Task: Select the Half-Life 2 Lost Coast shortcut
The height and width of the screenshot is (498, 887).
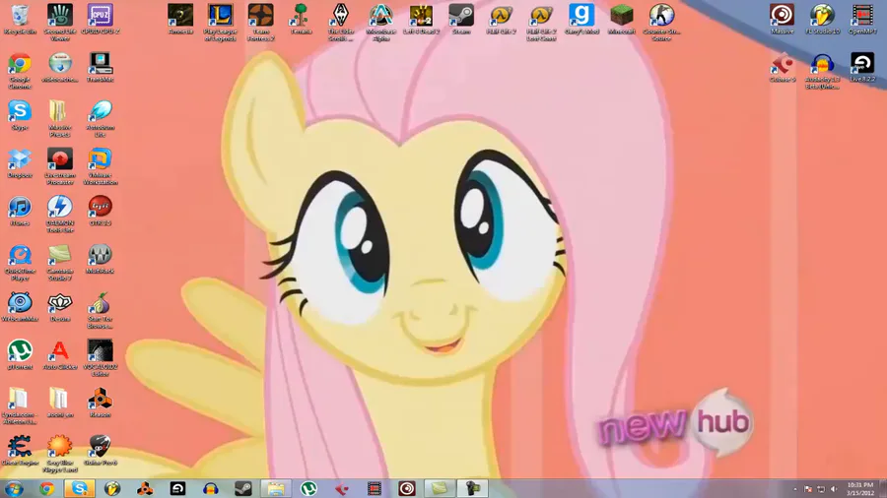Action: 541,23
